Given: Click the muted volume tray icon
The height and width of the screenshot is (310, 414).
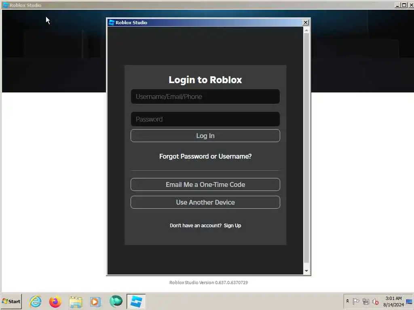Looking at the screenshot, I should tap(376, 301).
